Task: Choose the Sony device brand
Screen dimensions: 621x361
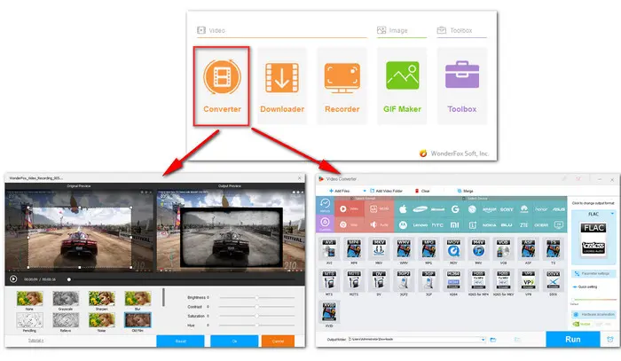Action: [507, 209]
